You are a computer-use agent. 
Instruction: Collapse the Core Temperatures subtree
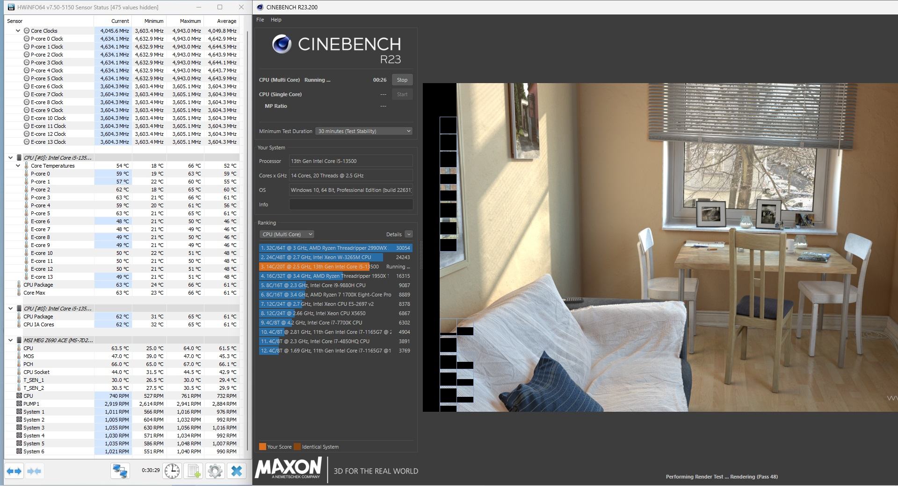click(18, 166)
